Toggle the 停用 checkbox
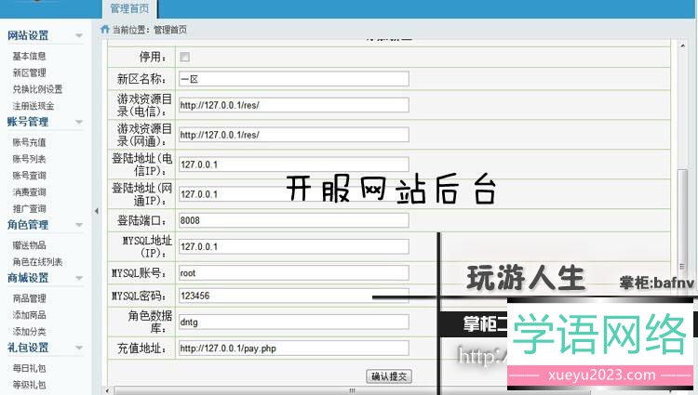 click(x=184, y=57)
